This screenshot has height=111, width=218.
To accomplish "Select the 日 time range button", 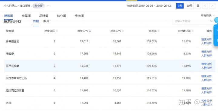I will 198,6.
